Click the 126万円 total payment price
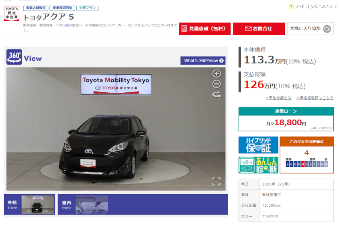This screenshot has height=226, width=339. click(259, 85)
